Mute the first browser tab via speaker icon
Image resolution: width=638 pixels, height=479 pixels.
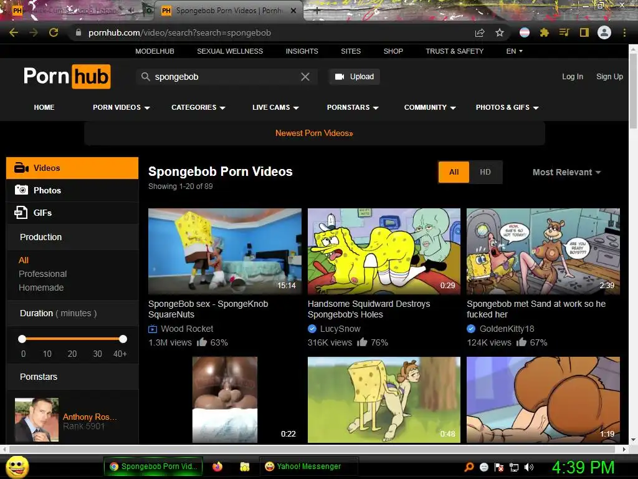131,11
